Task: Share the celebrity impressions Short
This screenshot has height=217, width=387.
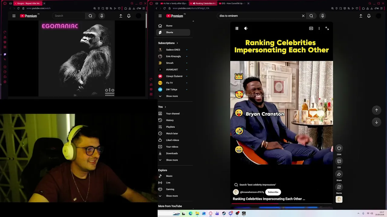Action: coord(339,174)
